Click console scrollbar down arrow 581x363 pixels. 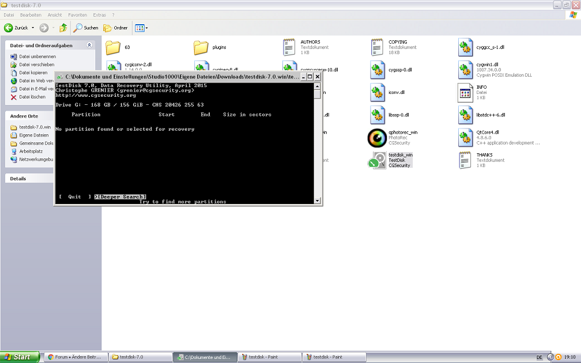coord(317,200)
